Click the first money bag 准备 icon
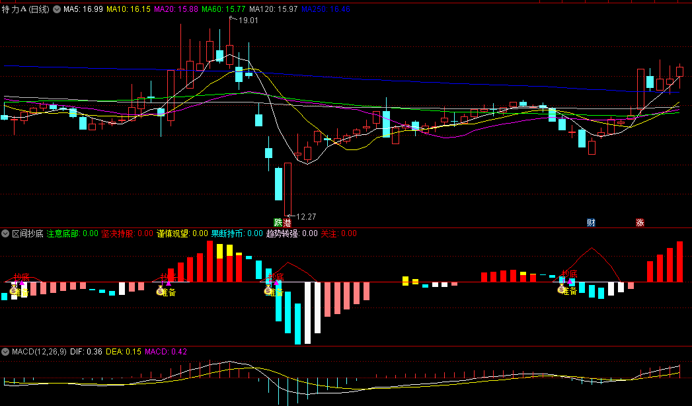The image size is (692, 406). (x=13, y=290)
